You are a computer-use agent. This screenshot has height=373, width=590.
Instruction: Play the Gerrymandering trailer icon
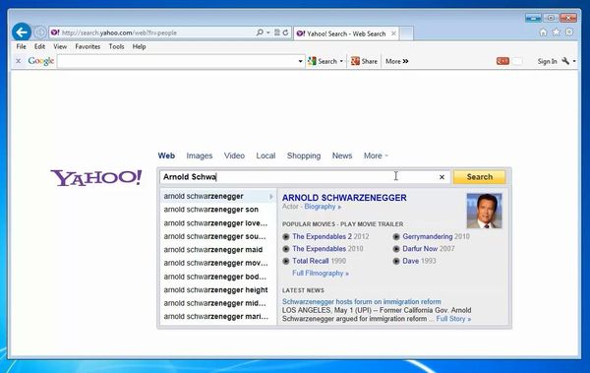tap(396, 236)
